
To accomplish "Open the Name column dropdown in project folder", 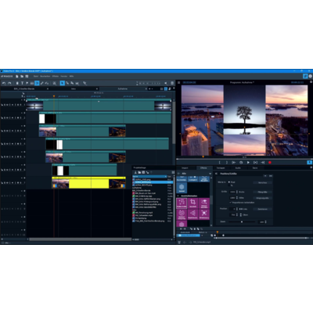I will (165, 177).
